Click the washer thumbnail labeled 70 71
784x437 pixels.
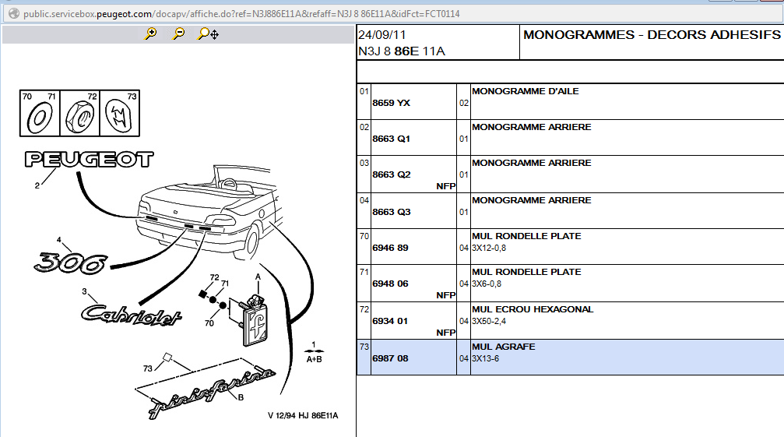tap(40, 114)
